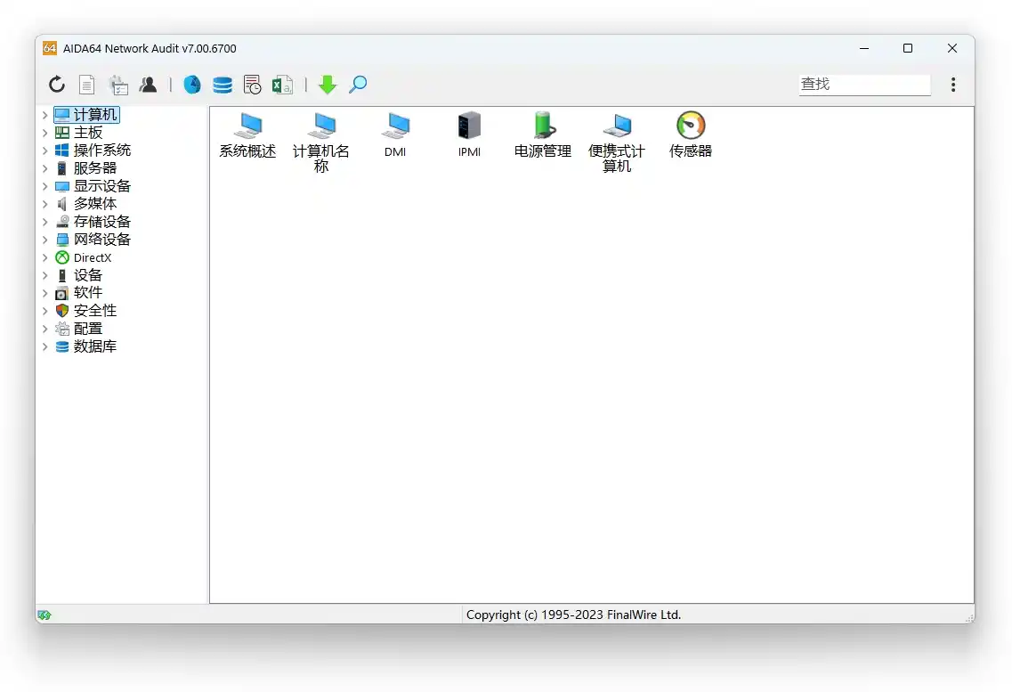
Task: Expand the 网络设备 tree node
Action: pyautogui.click(x=45, y=240)
